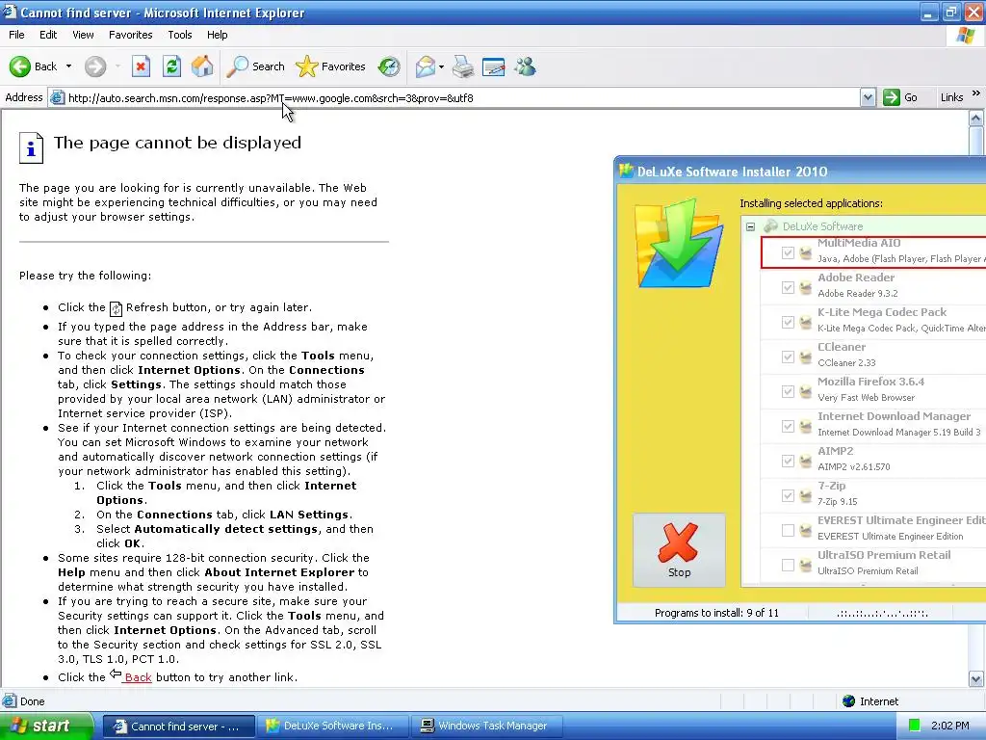Toggle the Mozilla Firefox 3.6.4 checkbox

pyautogui.click(x=788, y=391)
